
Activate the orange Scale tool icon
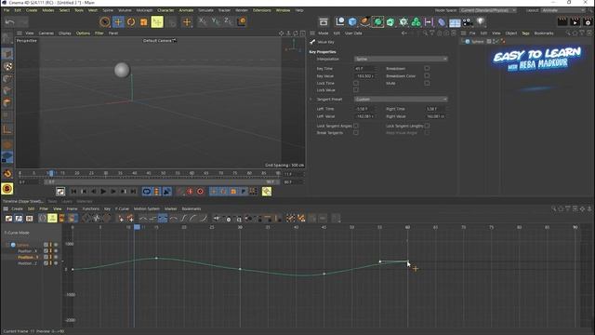[143, 21]
